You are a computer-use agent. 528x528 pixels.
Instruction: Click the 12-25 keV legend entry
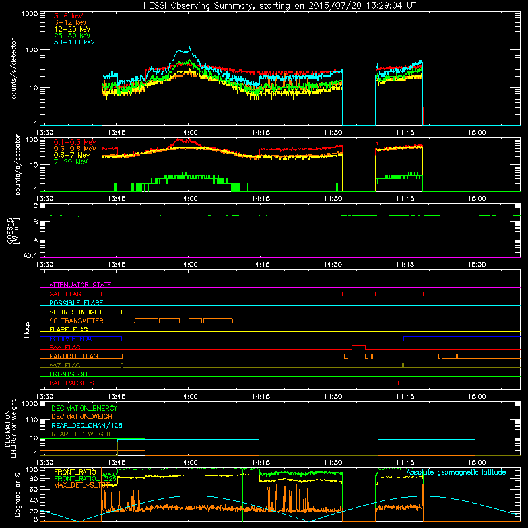72,29
